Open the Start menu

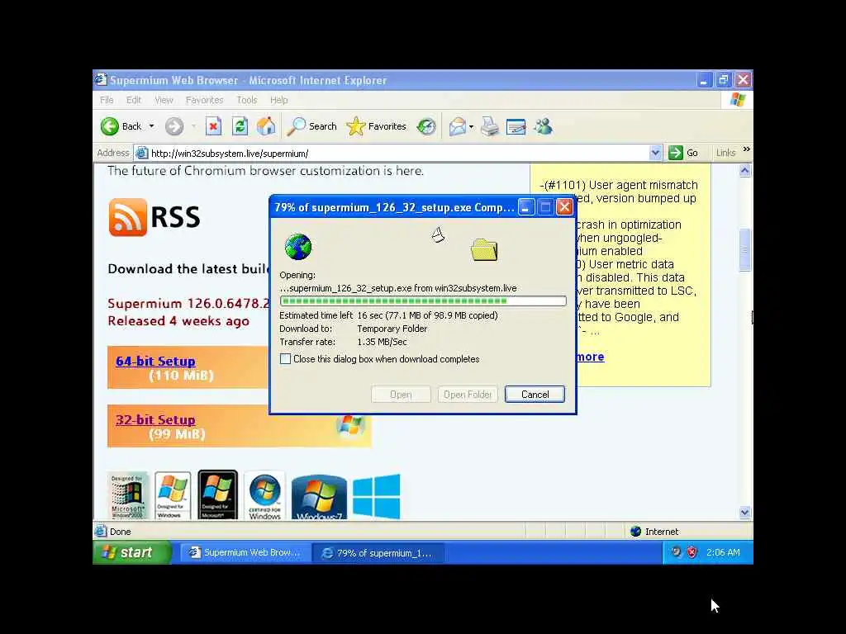pyautogui.click(x=131, y=552)
